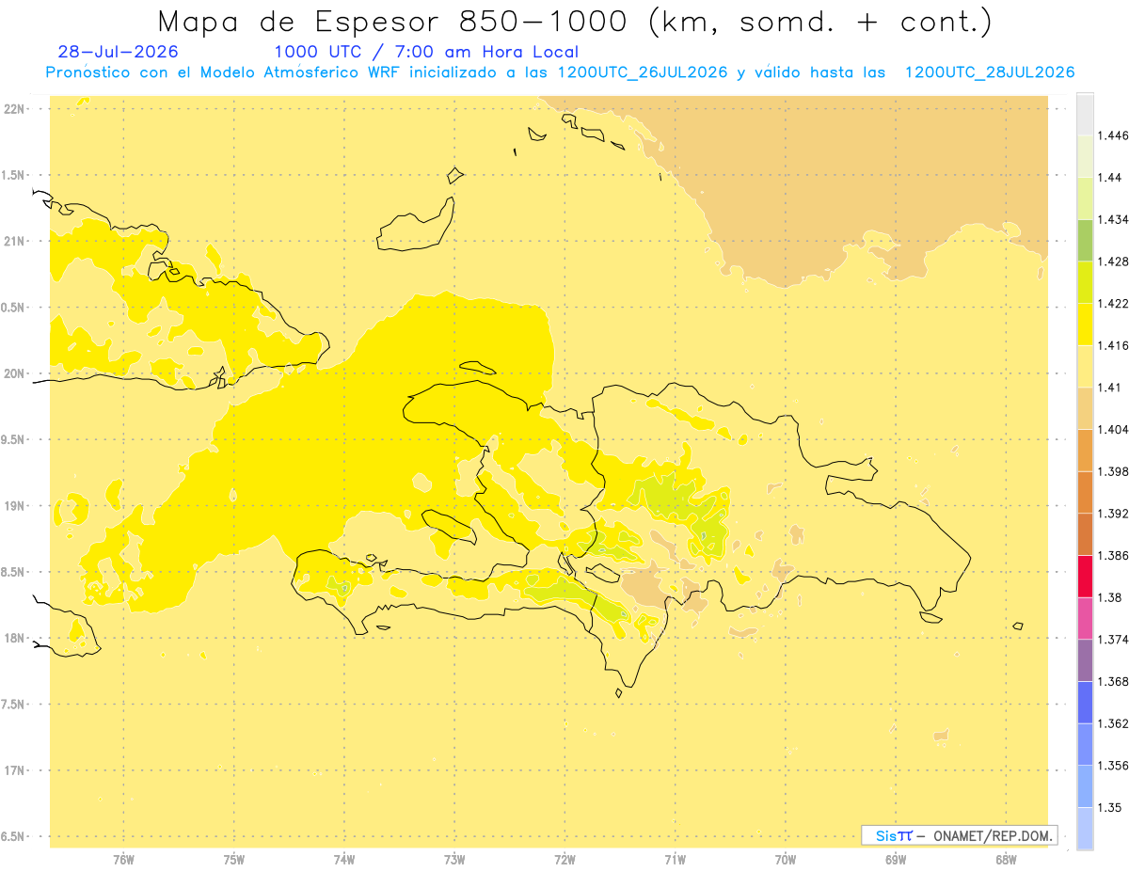Viewport: 1129px width, 872px height.
Task: Click the yellow-green 1.422–1.428 legend swatch
Action: (x=1085, y=282)
